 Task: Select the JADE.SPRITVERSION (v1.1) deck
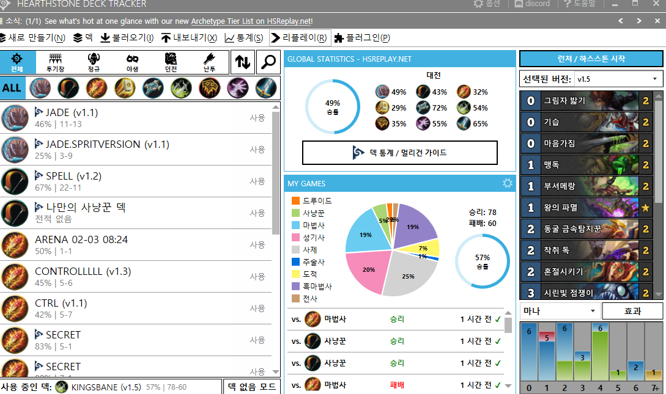click(136, 150)
